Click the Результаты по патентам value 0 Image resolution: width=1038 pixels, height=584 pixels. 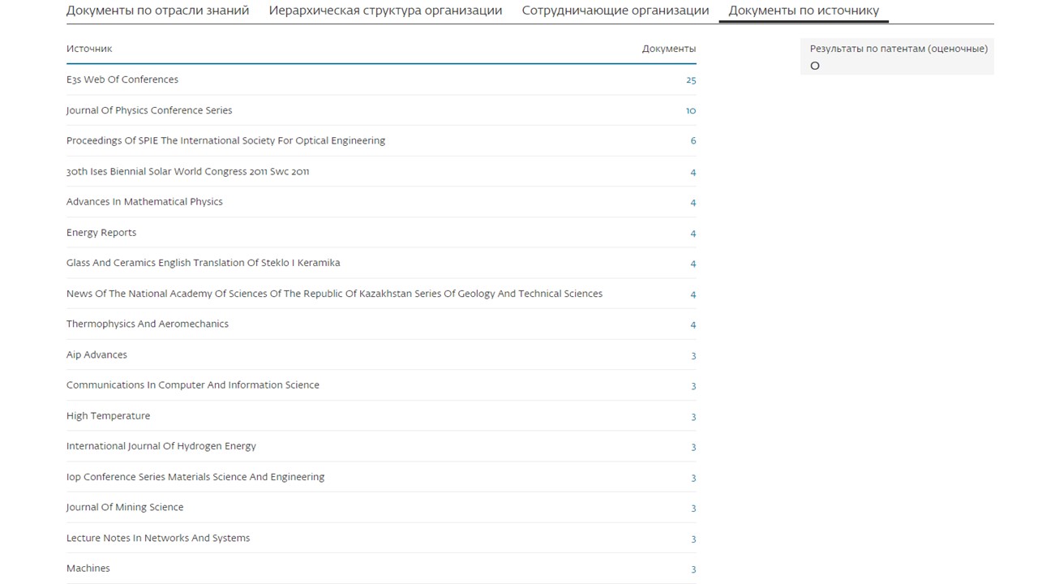pyautogui.click(x=815, y=66)
